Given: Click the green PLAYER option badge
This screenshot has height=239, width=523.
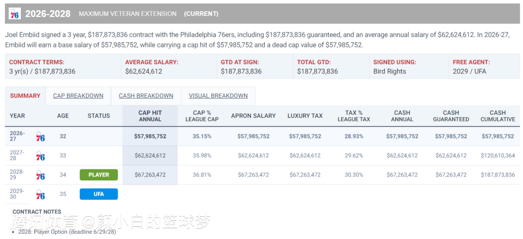Looking at the screenshot, I should (99, 175).
